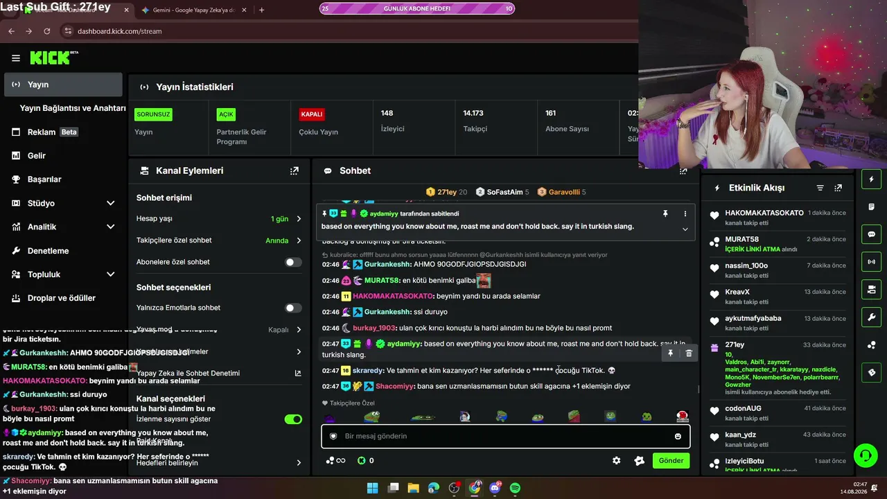Open Droplar ve ödüller sidebar item
This screenshot has width=887, height=499.
63,298
